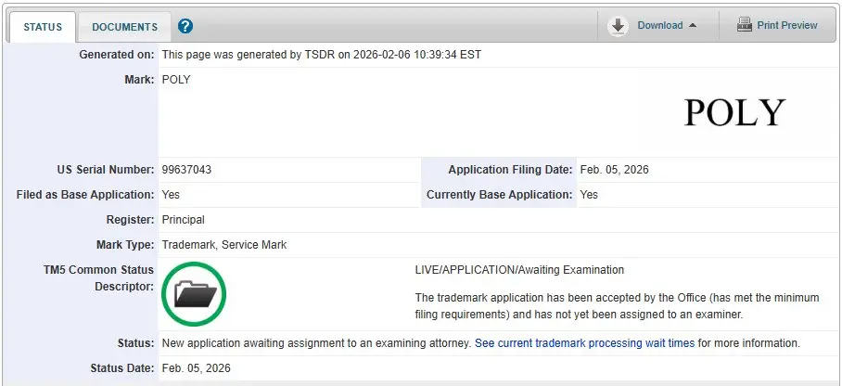This screenshot has width=842, height=386.
Task: Click the Generated on label
Action: click(x=117, y=55)
